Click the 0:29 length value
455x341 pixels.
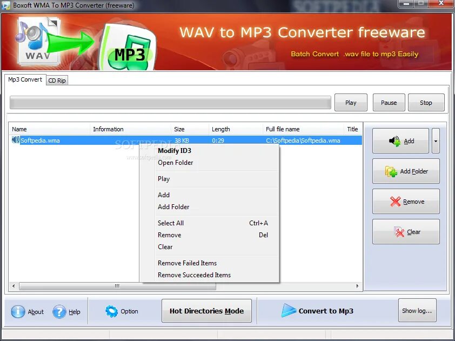click(x=218, y=141)
